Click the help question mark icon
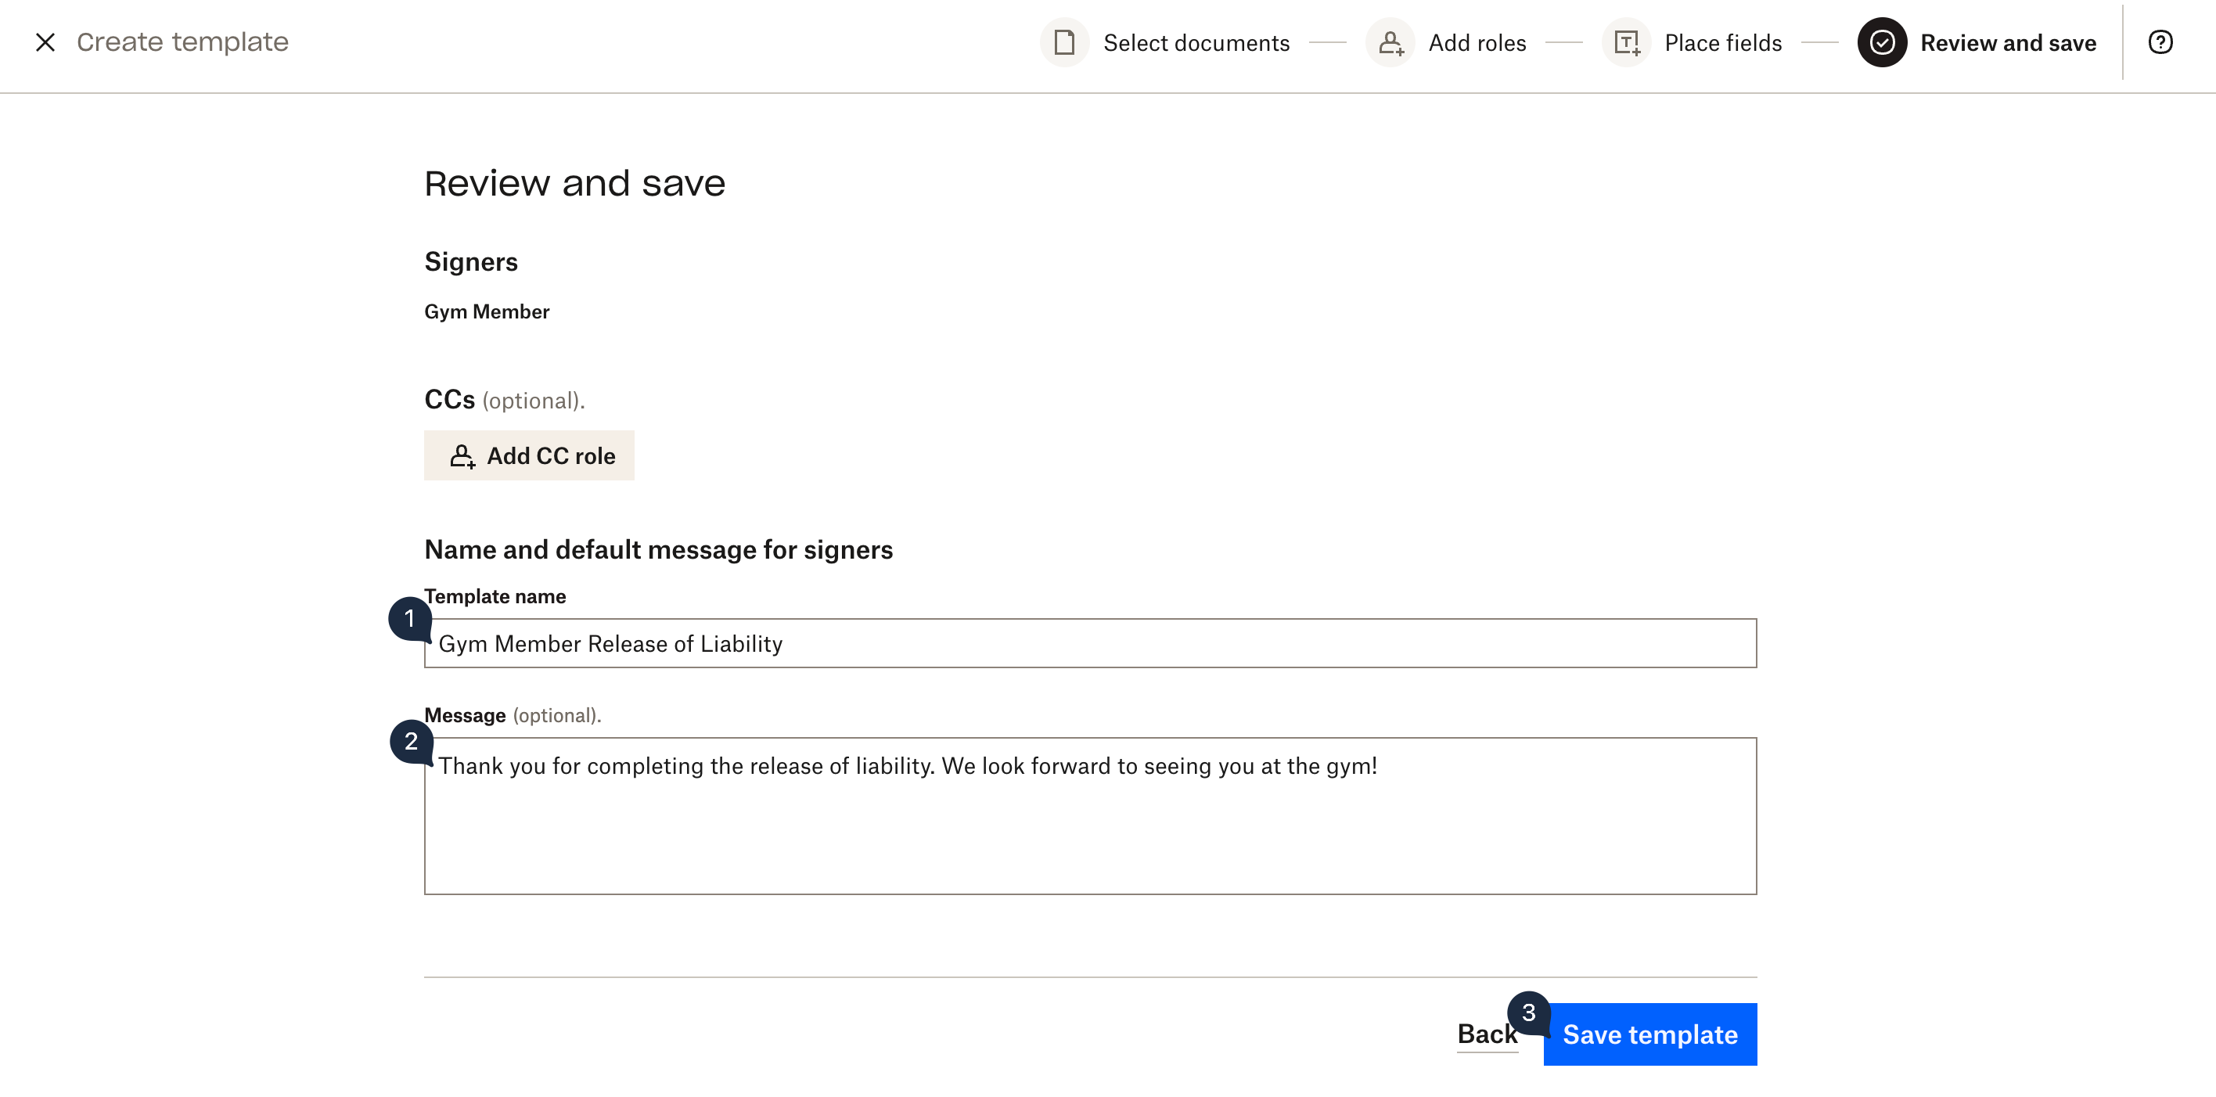The image size is (2216, 1097). pos(2160,42)
